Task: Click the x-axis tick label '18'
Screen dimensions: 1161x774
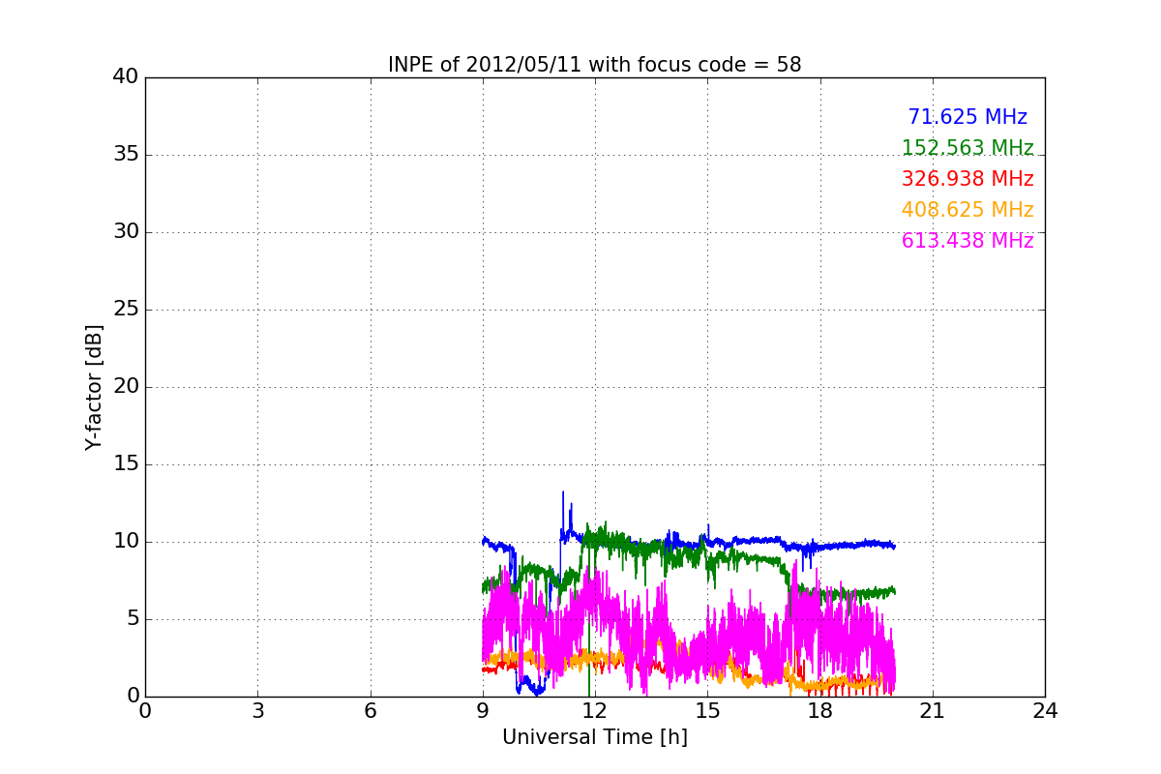Action: 819,711
